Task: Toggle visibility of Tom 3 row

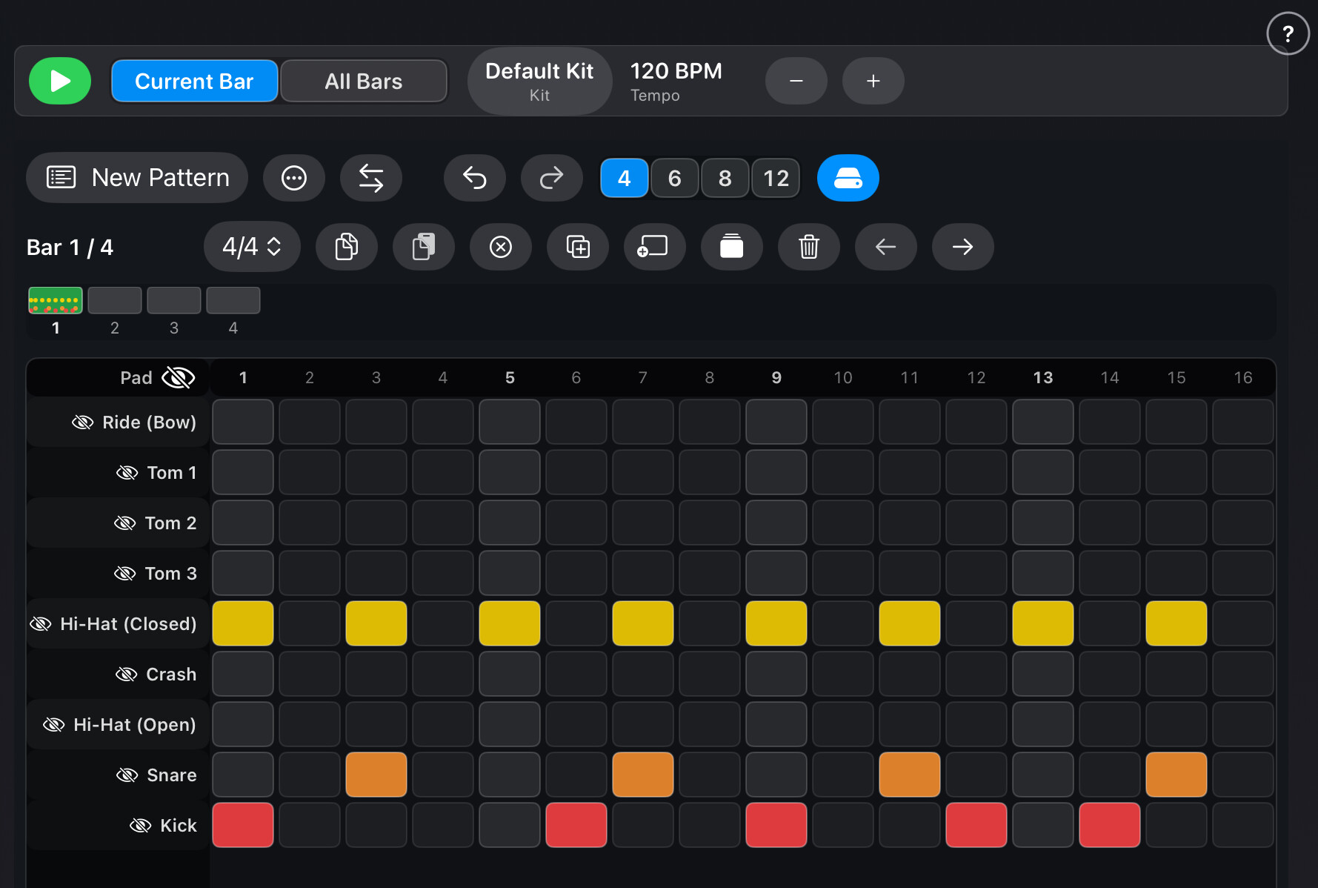Action: (125, 574)
